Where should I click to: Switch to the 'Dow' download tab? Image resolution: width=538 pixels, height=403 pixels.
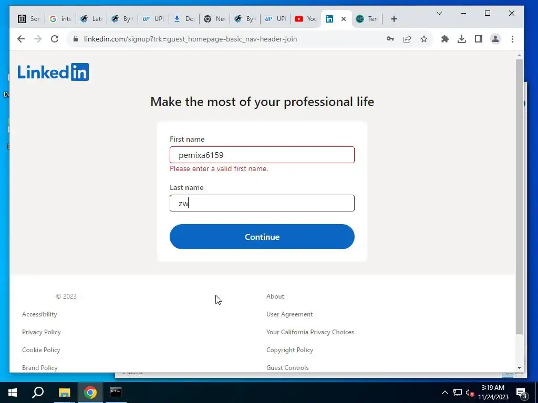[x=184, y=19]
